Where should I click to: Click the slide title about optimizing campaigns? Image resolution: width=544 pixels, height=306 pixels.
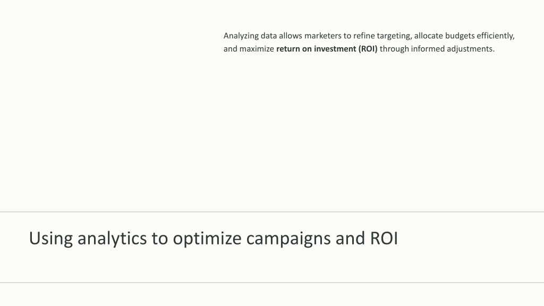tap(213, 239)
